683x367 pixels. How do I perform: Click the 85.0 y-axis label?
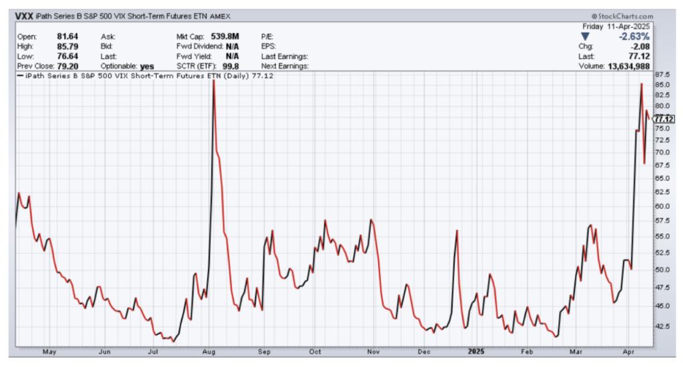click(662, 85)
